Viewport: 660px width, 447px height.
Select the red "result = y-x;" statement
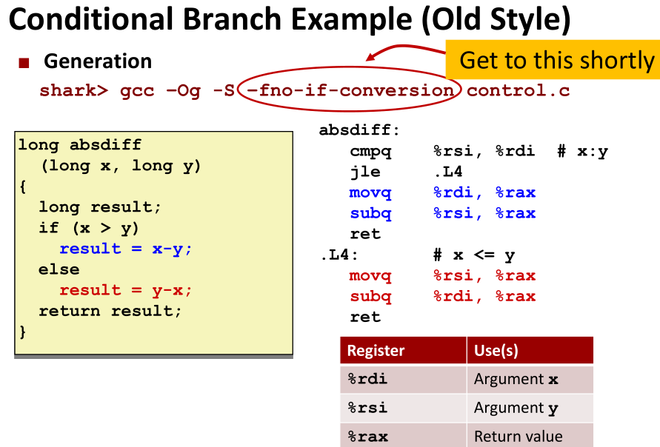click(125, 290)
